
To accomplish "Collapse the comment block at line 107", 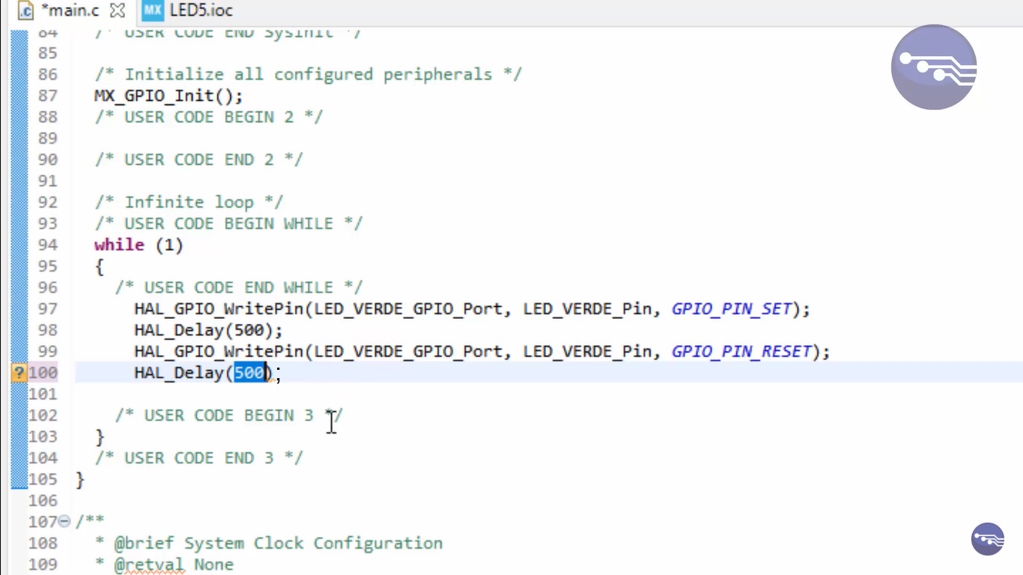I will pos(64,521).
